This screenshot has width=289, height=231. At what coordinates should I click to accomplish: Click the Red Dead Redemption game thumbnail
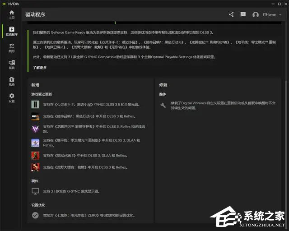pos(35,167)
